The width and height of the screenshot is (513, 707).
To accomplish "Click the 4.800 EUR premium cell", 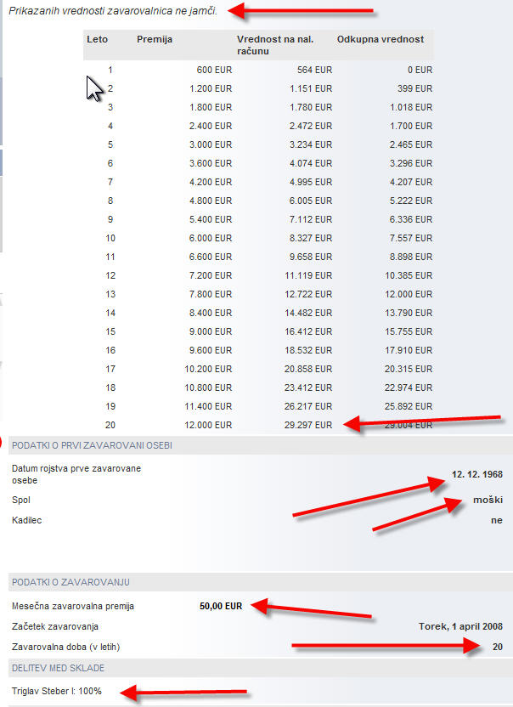I will (x=211, y=201).
